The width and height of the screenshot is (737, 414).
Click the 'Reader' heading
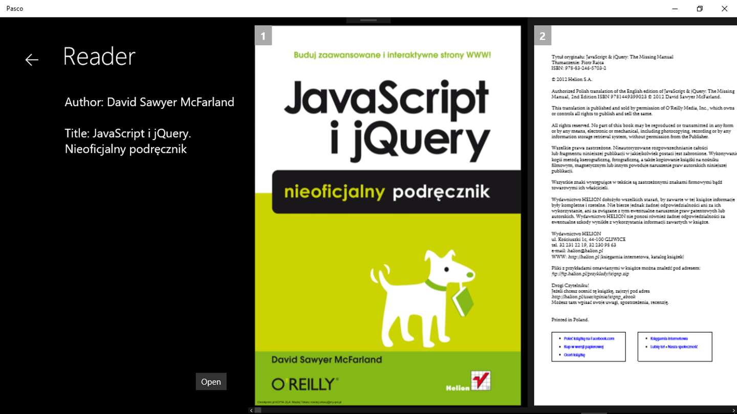(x=99, y=56)
